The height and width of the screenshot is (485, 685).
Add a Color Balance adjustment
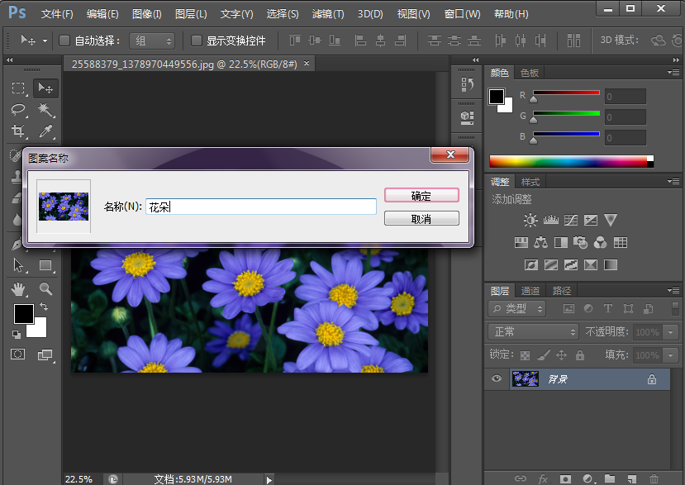541,243
